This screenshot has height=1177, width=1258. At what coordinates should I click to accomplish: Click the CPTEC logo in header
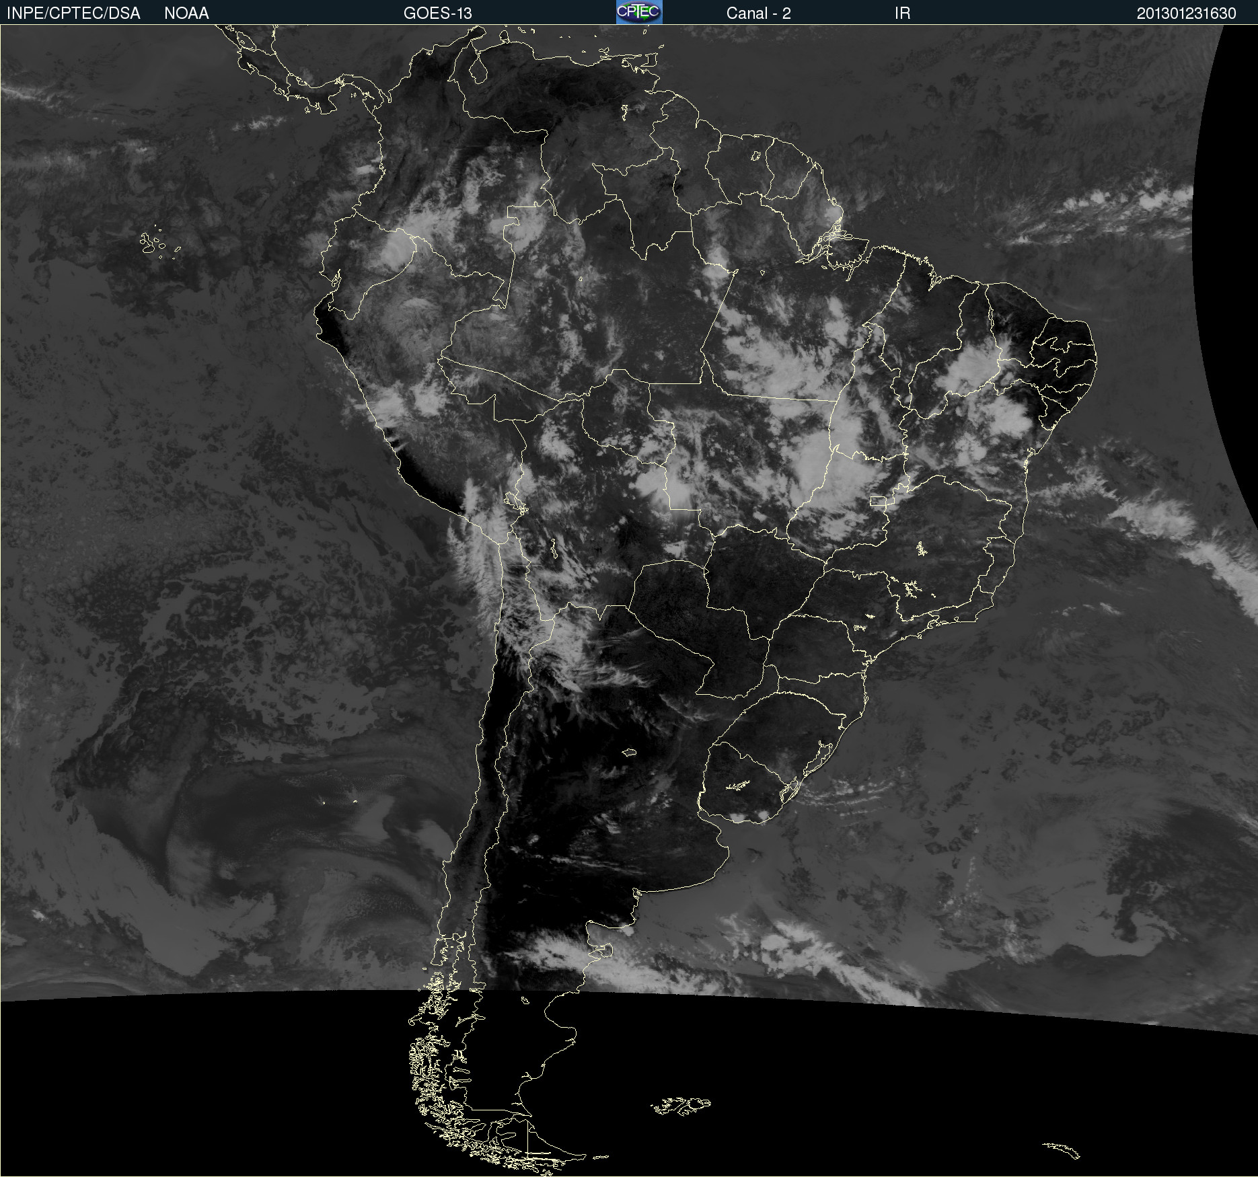[x=639, y=12]
